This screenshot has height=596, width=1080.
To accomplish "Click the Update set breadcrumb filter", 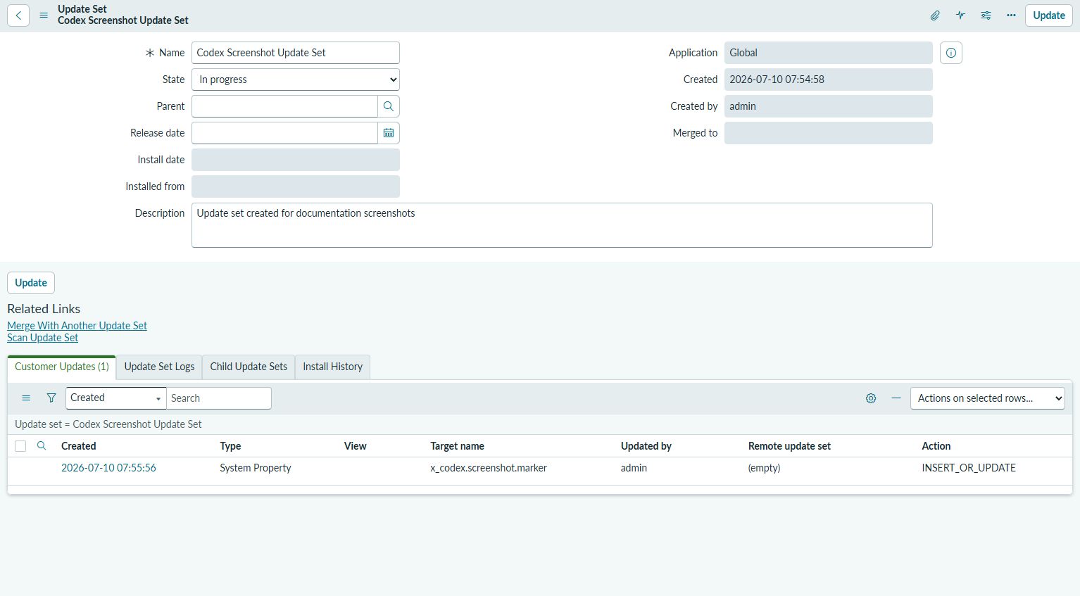I will coord(108,424).
